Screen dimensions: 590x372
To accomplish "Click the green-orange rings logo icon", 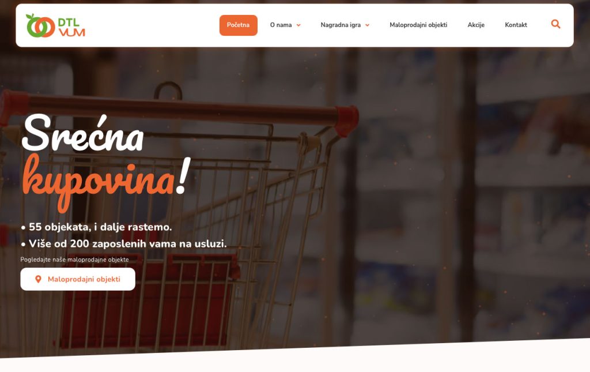I will [40, 26].
